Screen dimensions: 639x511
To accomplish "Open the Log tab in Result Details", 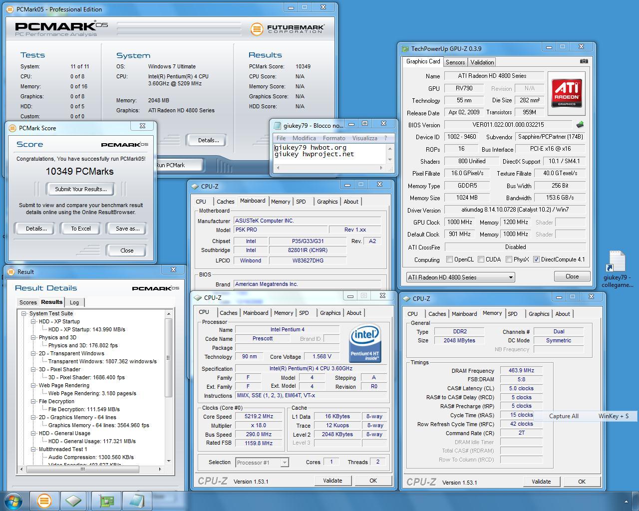I will 74,302.
